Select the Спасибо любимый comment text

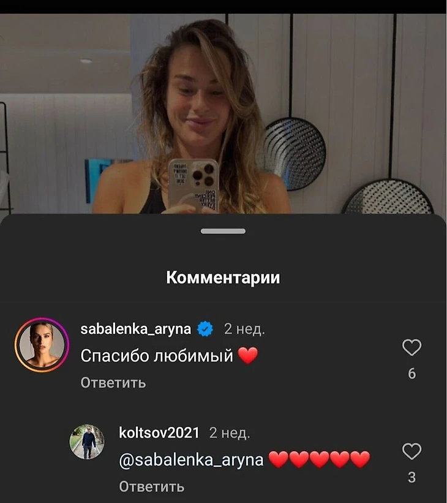[157, 356]
